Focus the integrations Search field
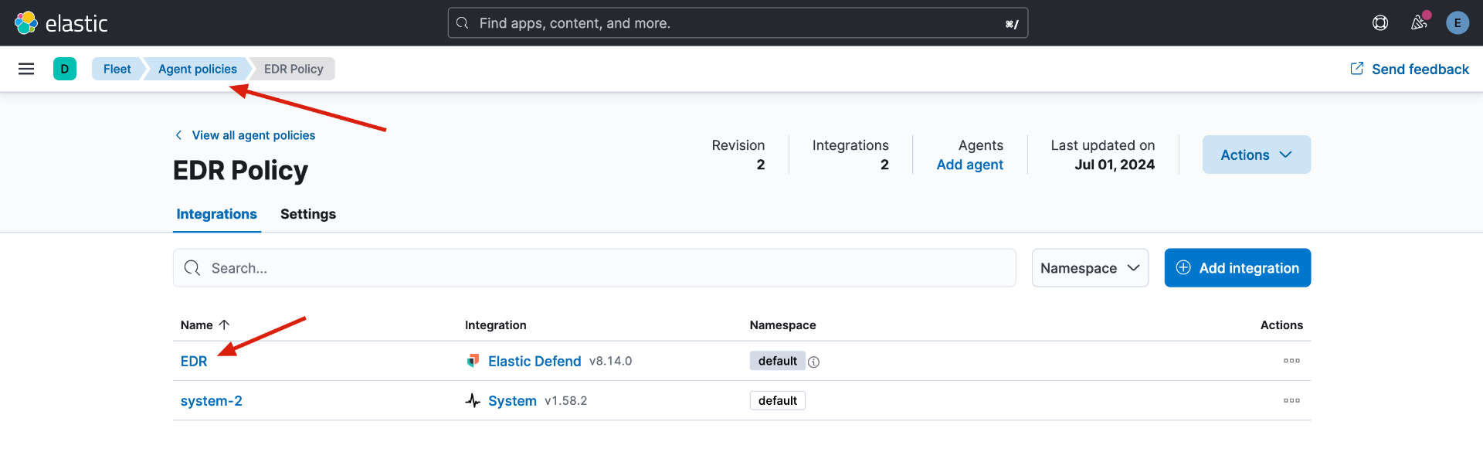1483x469 pixels. coord(594,268)
